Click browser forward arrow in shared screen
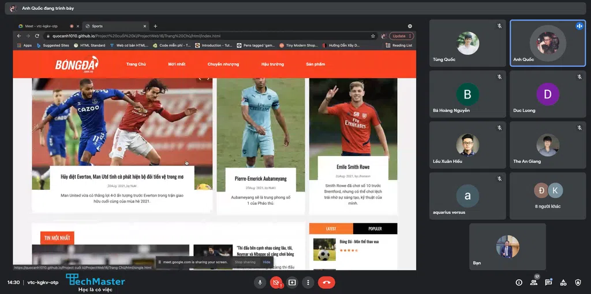Screen dimensions: 591x294 (28, 36)
